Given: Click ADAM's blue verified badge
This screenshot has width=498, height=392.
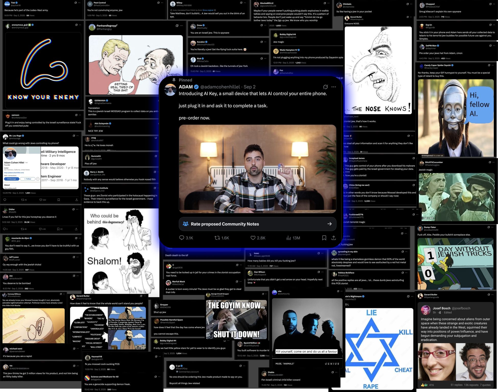Looking at the screenshot, I should 196,87.
